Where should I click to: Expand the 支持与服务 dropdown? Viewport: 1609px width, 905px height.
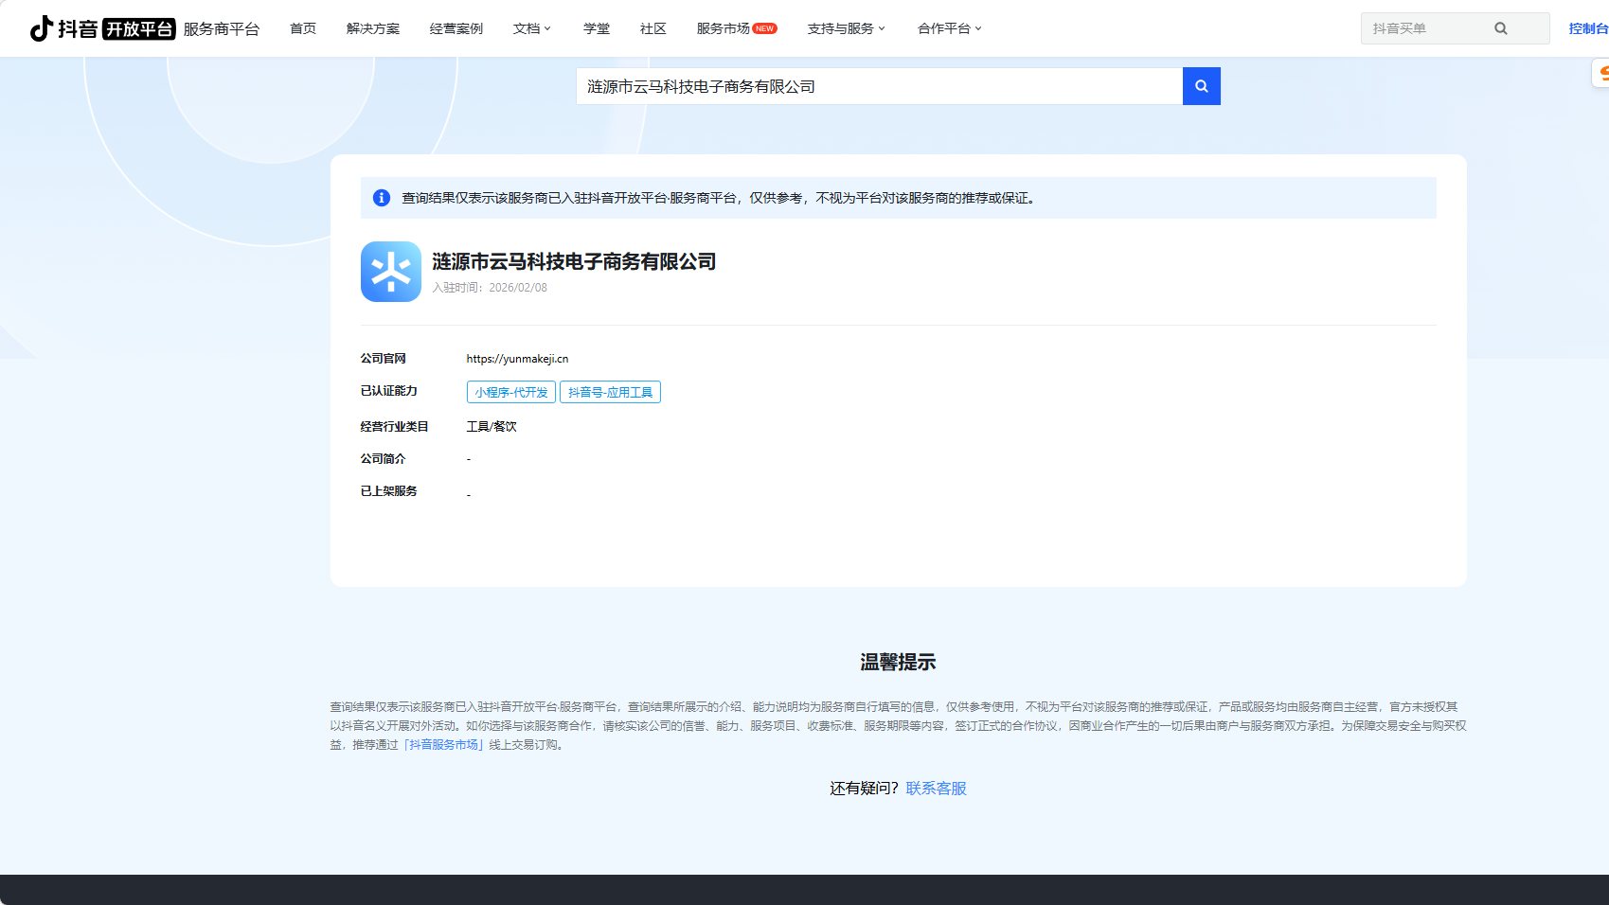pos(847,28)
